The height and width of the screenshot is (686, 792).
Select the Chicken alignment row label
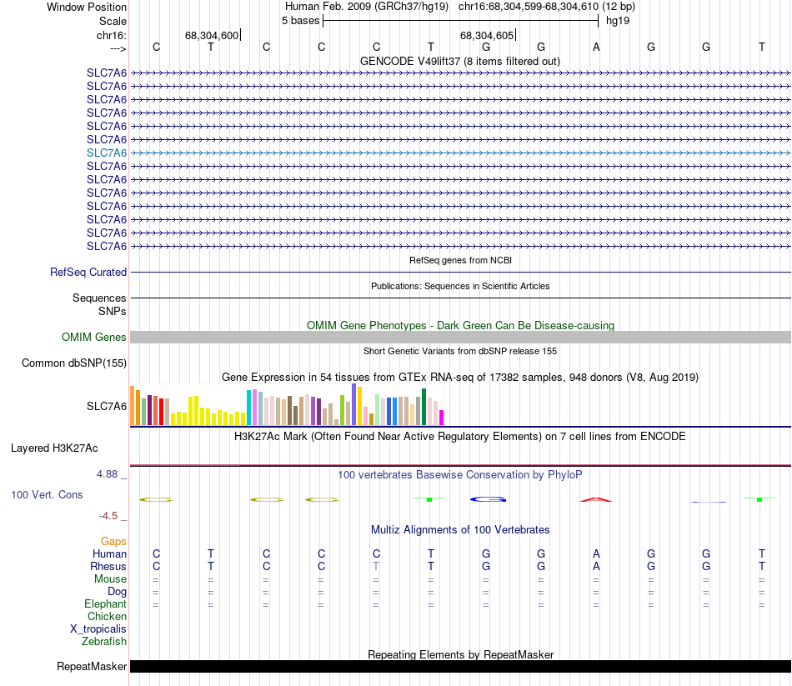[107, 616]
